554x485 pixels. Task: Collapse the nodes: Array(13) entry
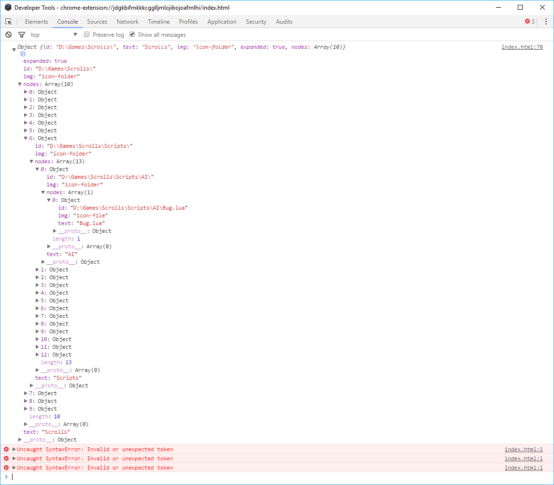pyautogui.click(x=31, y=161)
